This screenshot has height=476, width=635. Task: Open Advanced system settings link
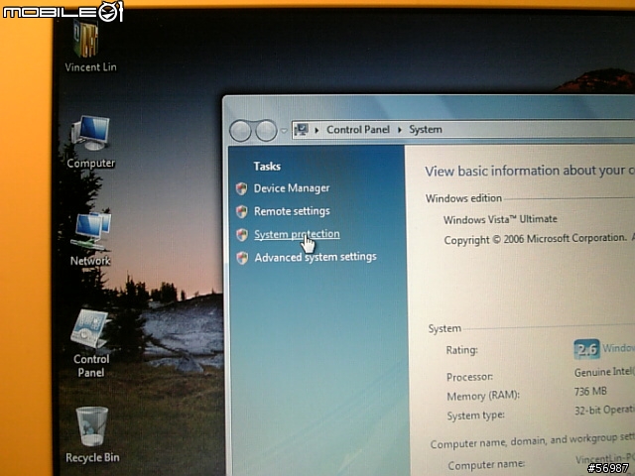click(x=316, y=257)
